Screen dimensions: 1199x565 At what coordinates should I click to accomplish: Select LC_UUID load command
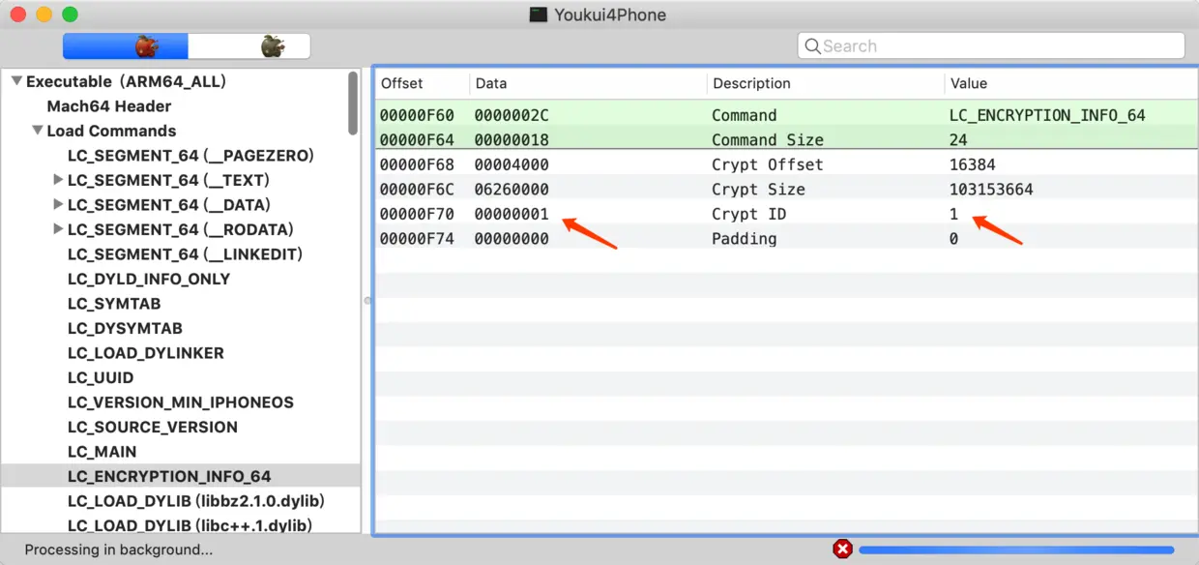click(101, 377)
